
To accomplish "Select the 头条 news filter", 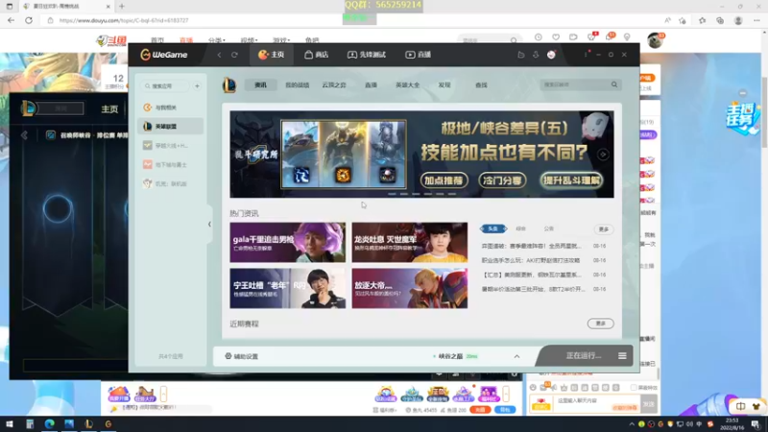I will (493, 228).
